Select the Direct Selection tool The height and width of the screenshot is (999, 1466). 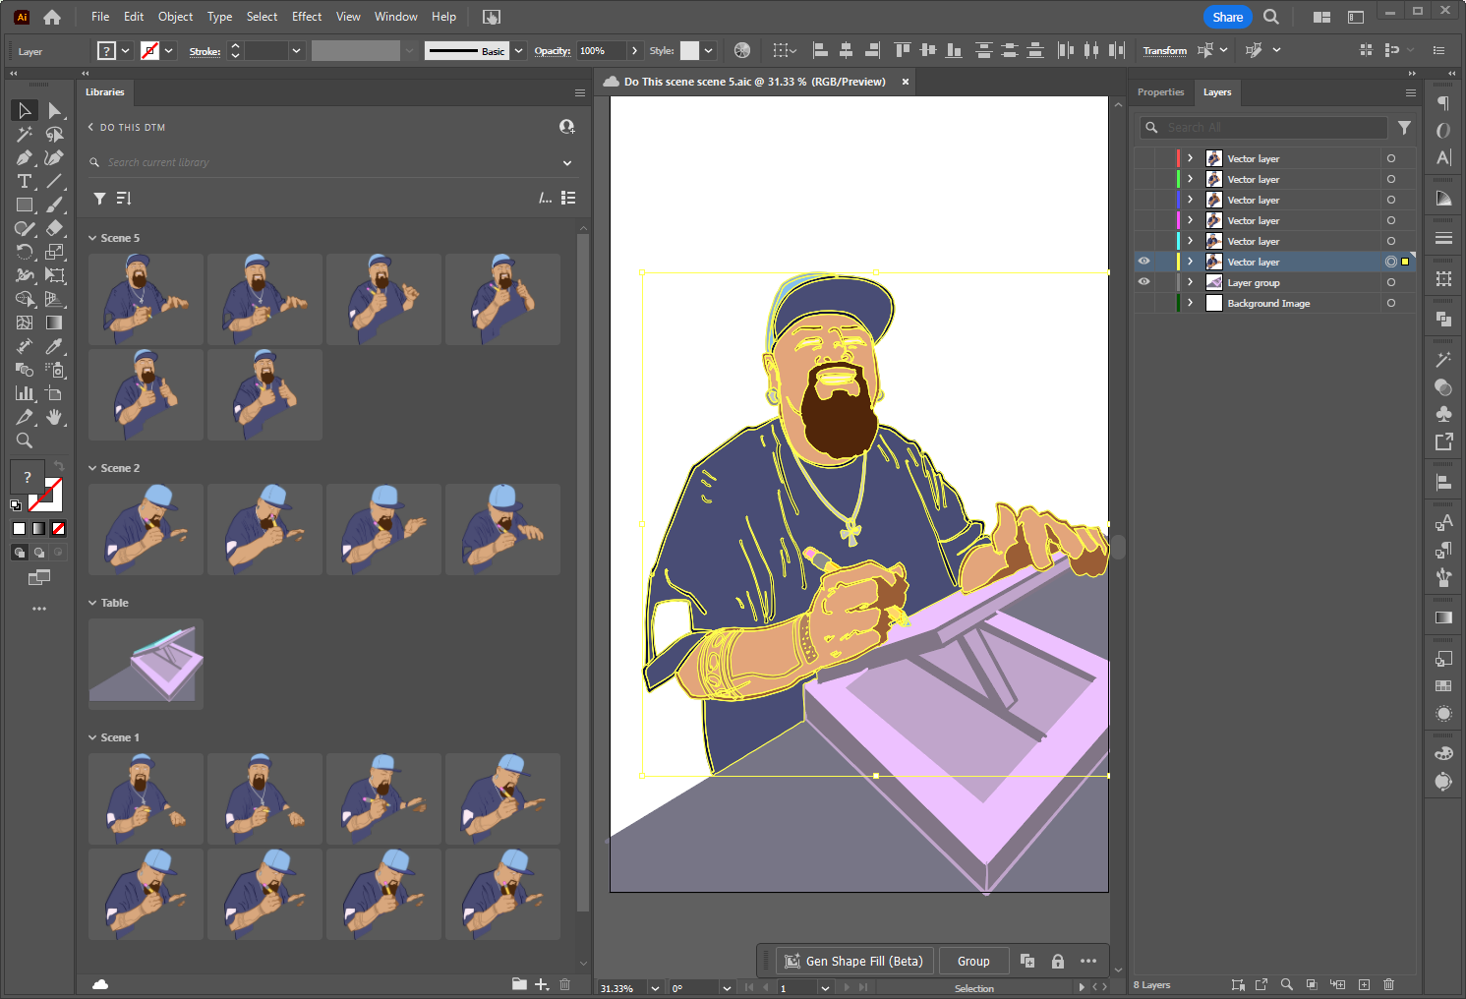[x=55, y=110]
